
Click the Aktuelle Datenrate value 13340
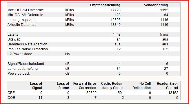tap(115, 25)
